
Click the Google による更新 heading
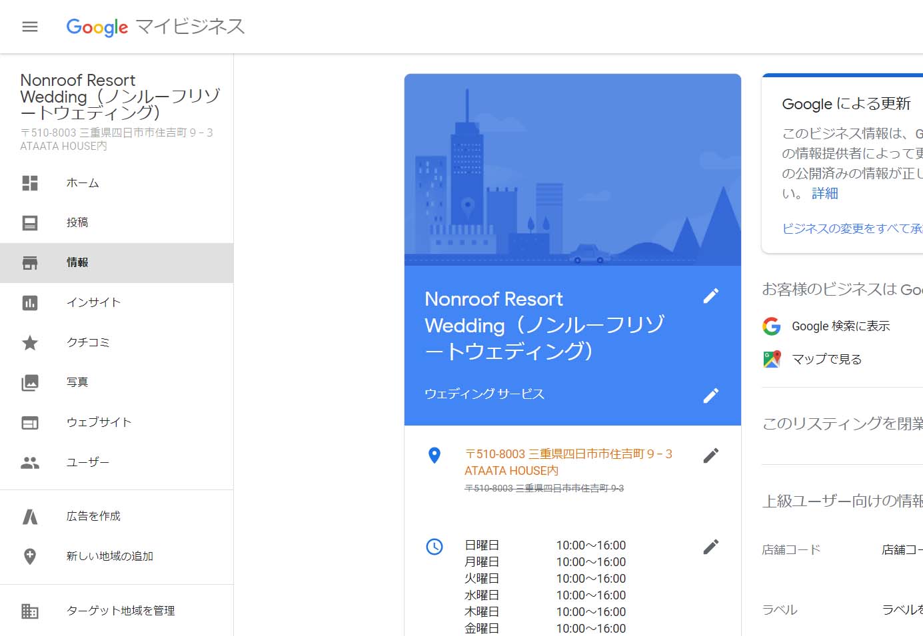point(846,104)
